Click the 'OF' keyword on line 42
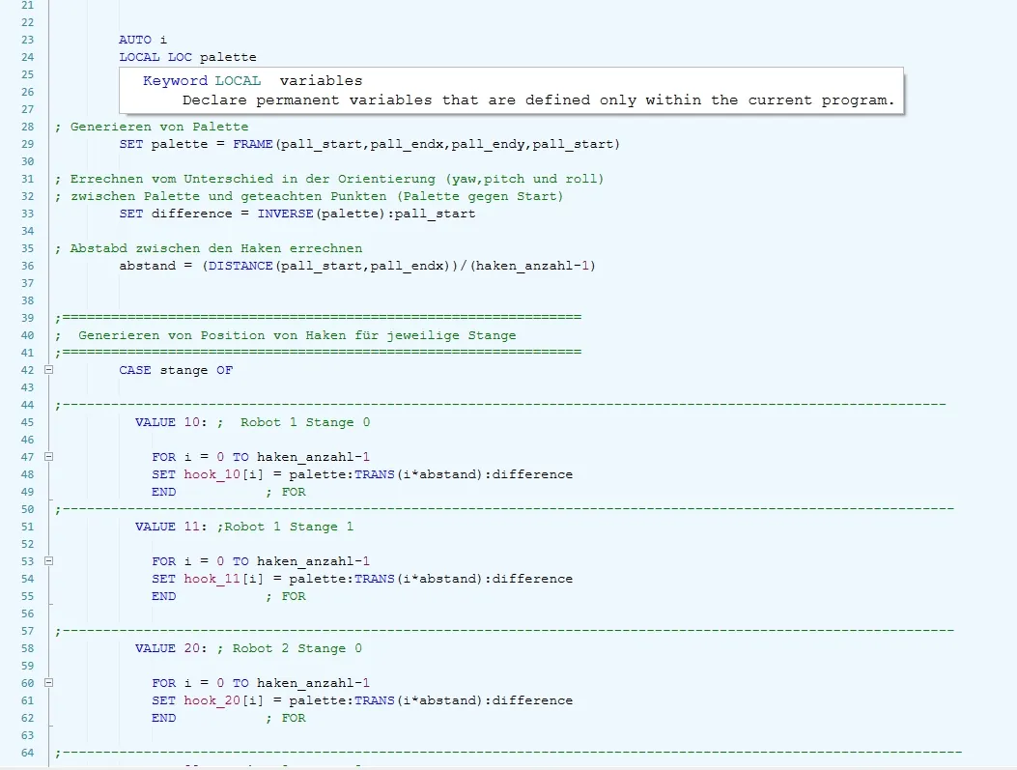 click(224, 370)
